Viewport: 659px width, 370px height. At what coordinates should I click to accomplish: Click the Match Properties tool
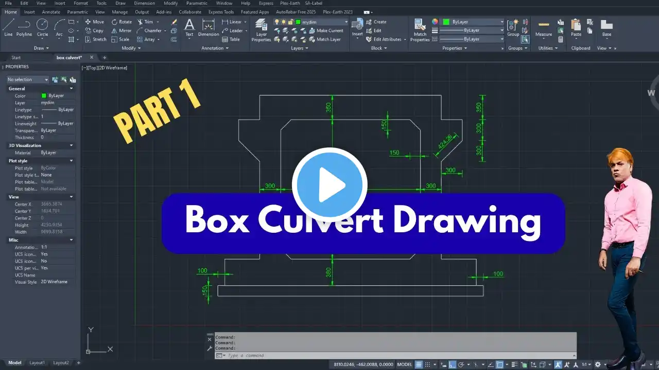pos(420,30)
